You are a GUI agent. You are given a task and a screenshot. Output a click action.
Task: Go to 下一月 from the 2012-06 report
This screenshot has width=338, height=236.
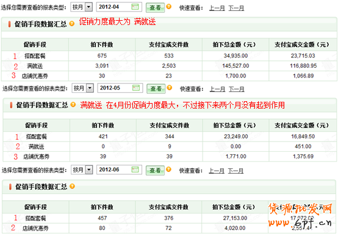click(x=236, y=171)
